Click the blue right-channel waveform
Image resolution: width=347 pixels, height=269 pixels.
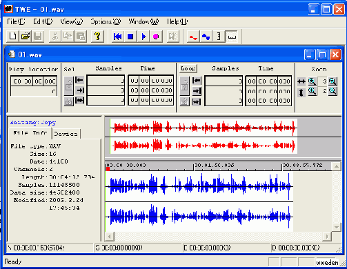[199, 217]
